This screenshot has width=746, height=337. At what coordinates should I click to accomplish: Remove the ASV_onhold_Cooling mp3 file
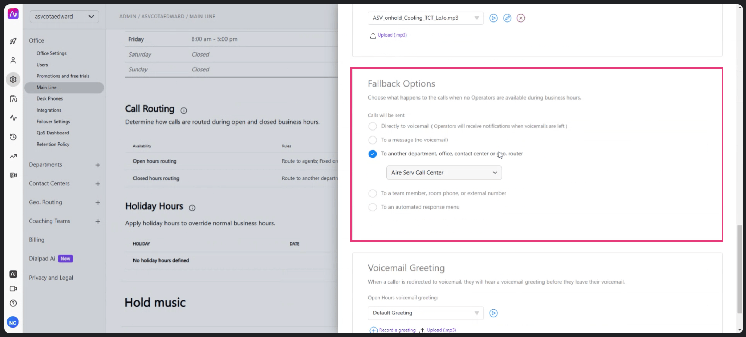click(x=521, y=18)
